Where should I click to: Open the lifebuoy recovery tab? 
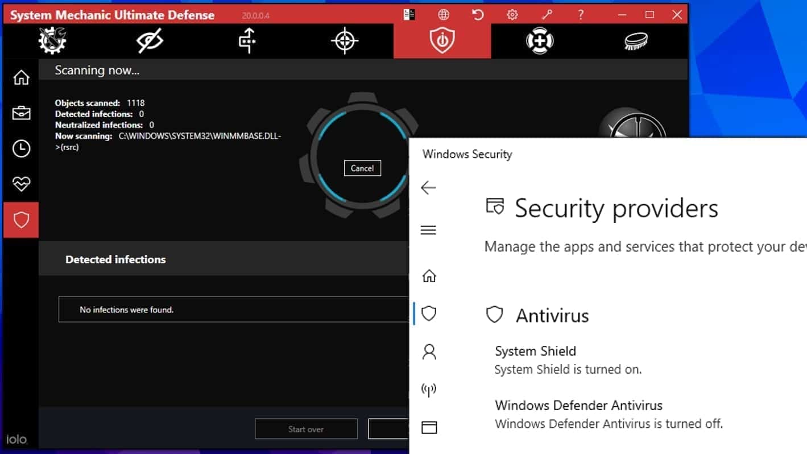(x=539, y=41)
